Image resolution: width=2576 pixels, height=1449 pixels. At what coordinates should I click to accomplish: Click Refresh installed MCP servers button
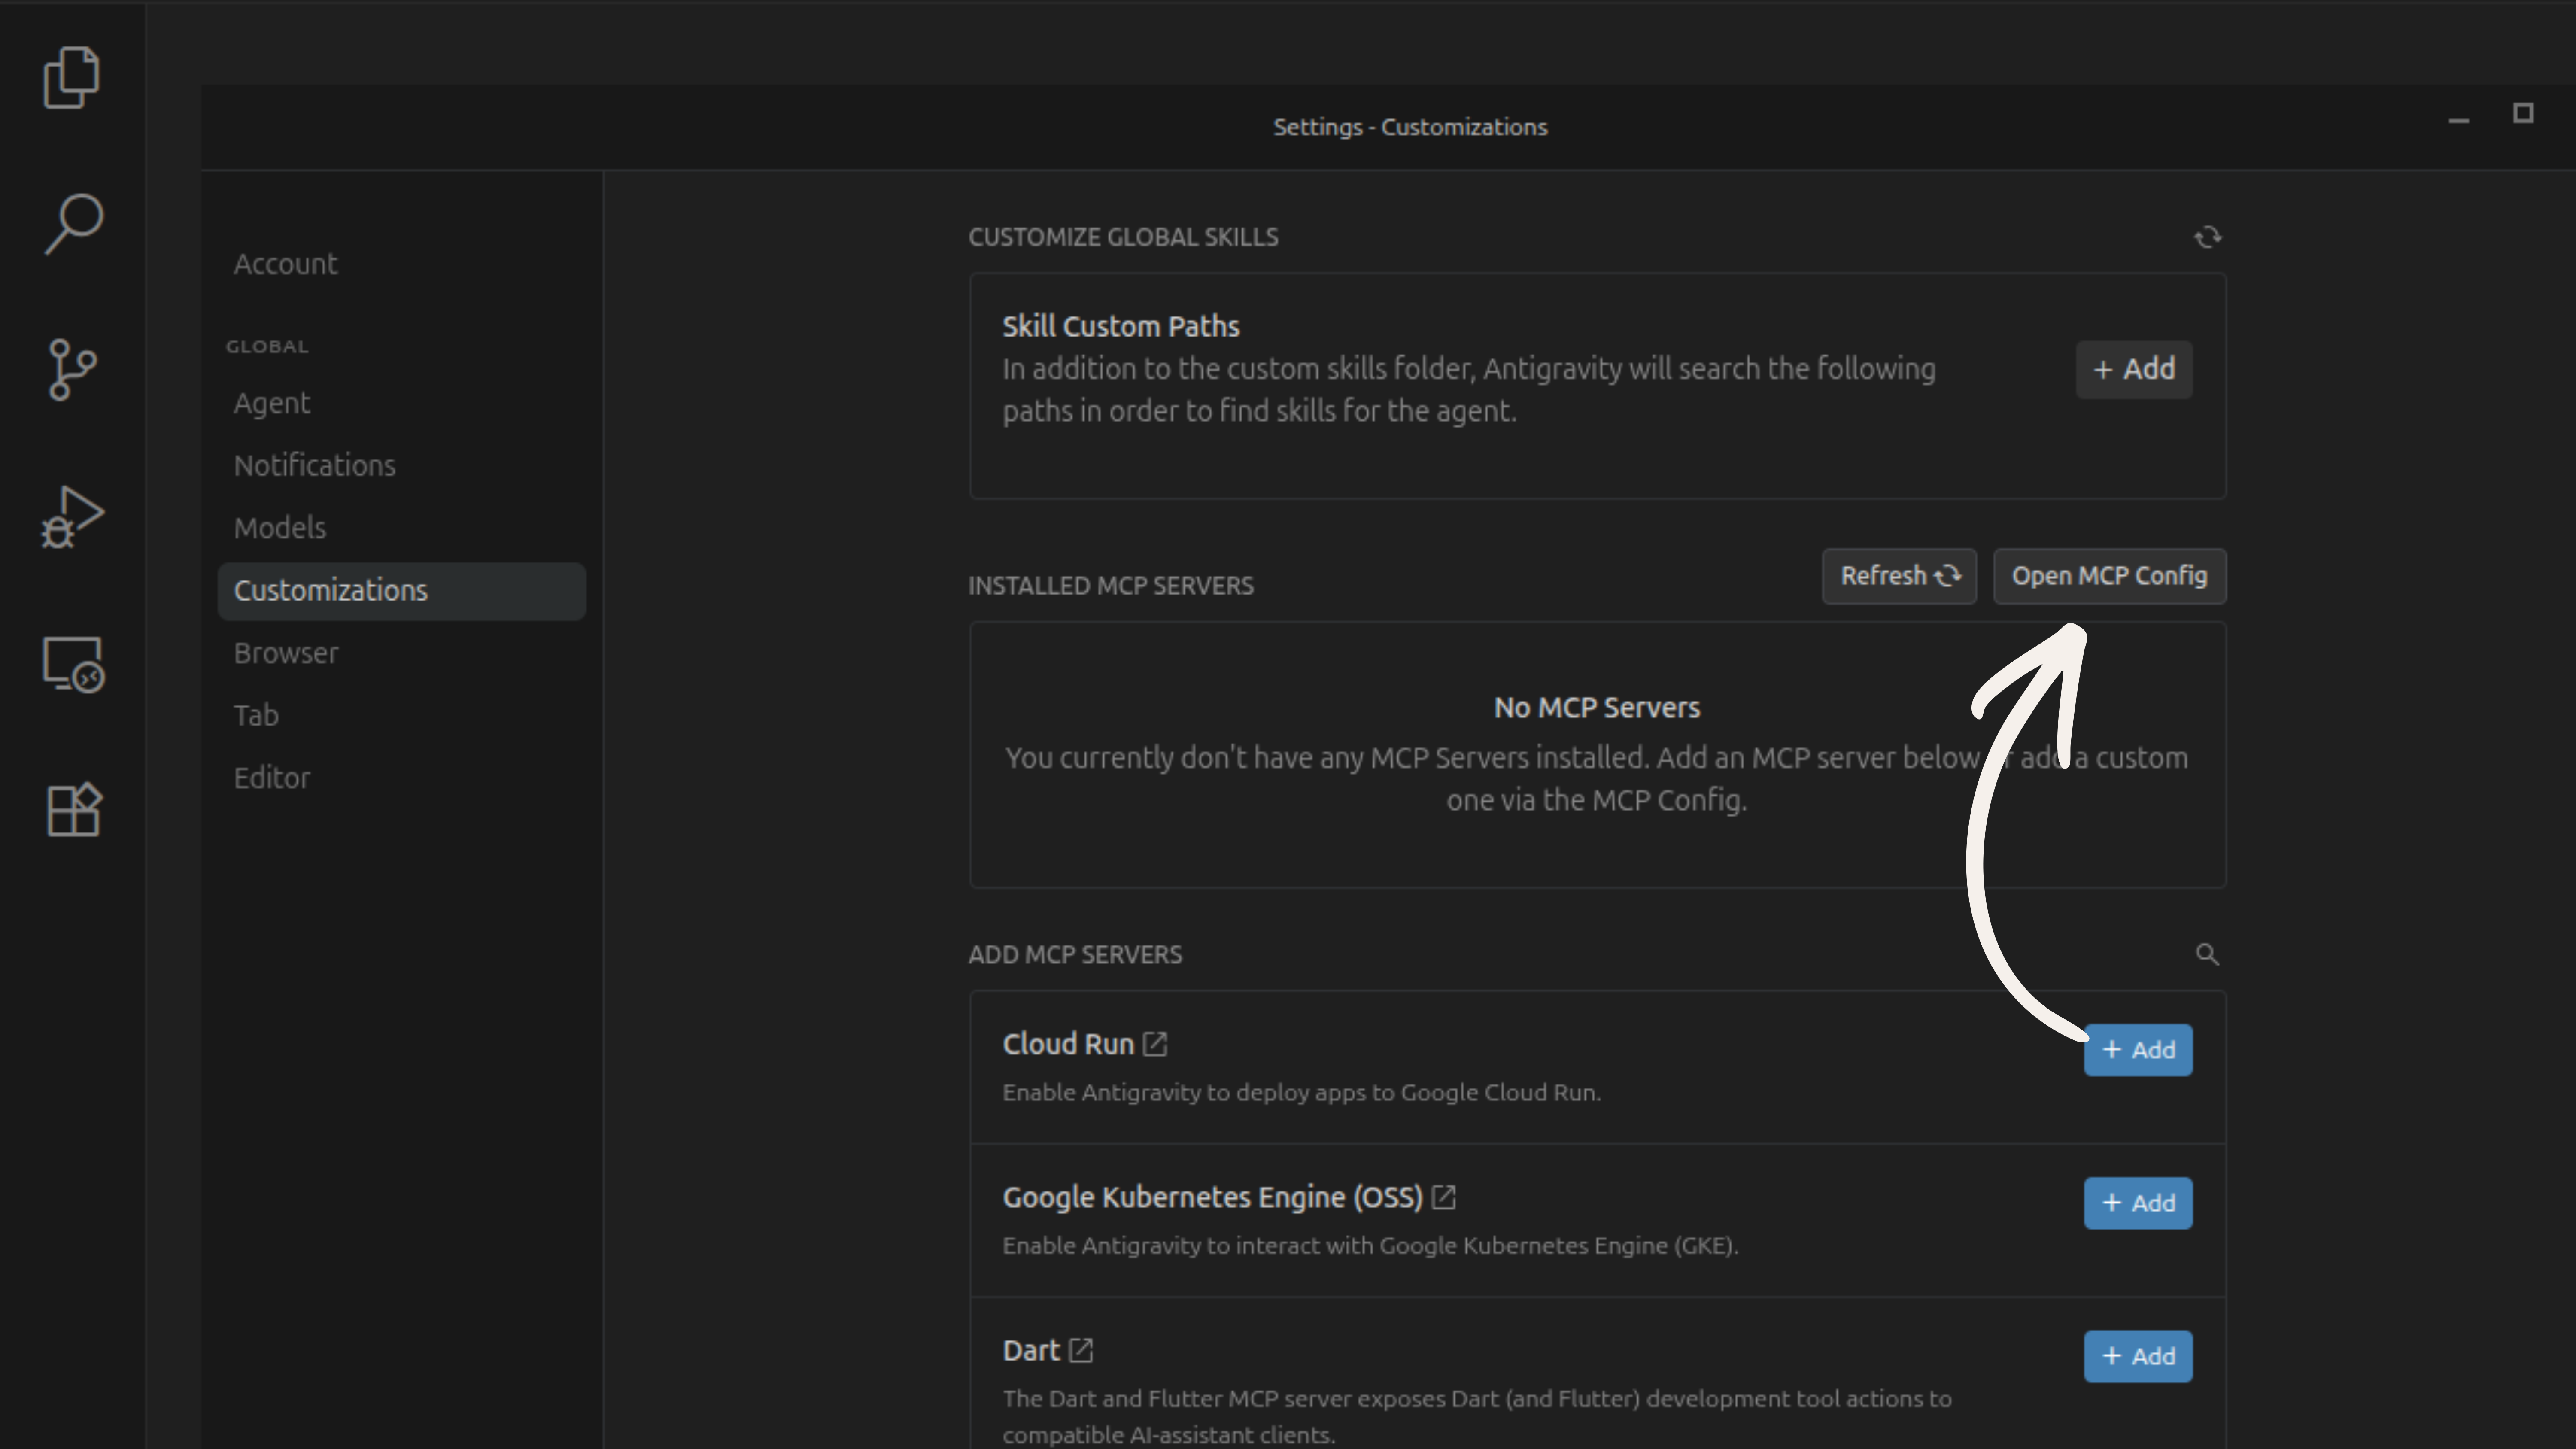point(1899,576)
